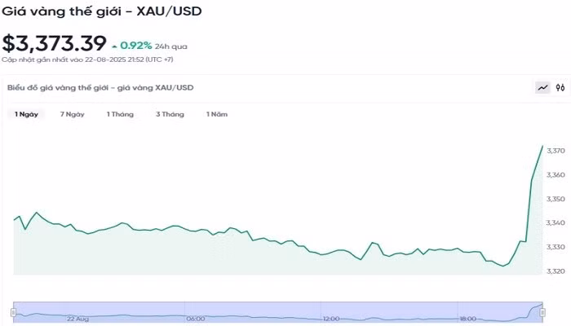Click the Giá vàng thế giới - XAU/USD heading
The width and height of the screenshot is (571, 326).
pos(102,11)
